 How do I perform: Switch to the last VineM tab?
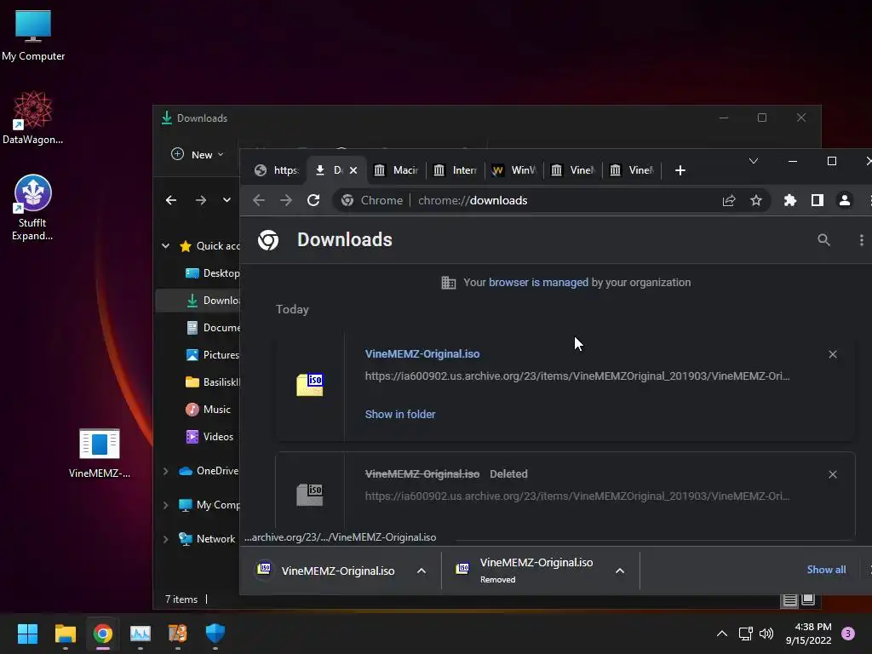click(x=633, y=170)
